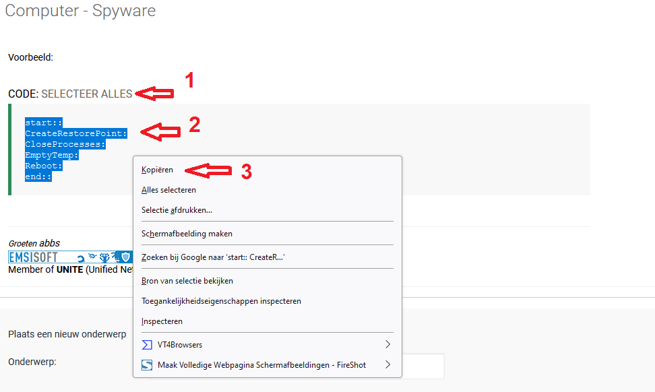Click the highlighted CreateRestorePoint: code line

pos(75,133)
